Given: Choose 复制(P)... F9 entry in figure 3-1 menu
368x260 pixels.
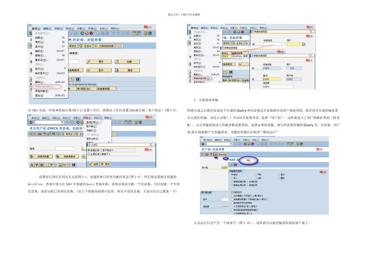Looking at the screenshot, I should pyautogui.click(x=50, y=56).
